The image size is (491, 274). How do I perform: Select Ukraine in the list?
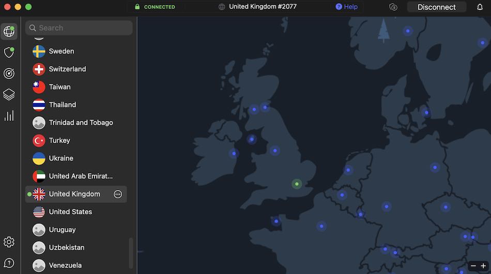pos(76,158)
